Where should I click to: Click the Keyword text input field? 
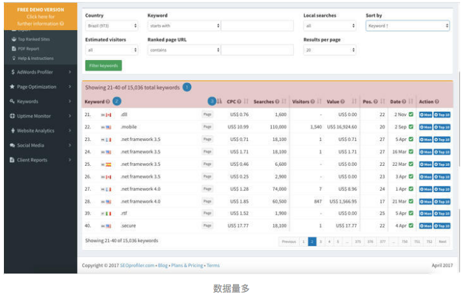257,26
